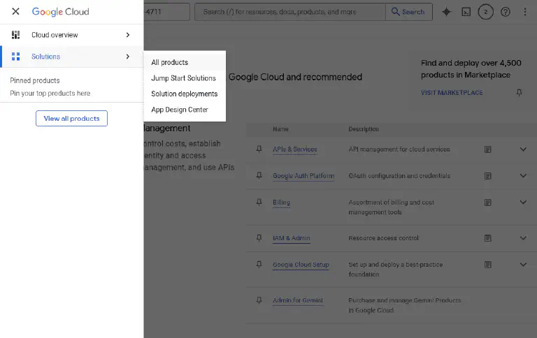Click documentation icon for APIs & Services row
Screen dimensions: 537x338
click(x=488, y=149)
